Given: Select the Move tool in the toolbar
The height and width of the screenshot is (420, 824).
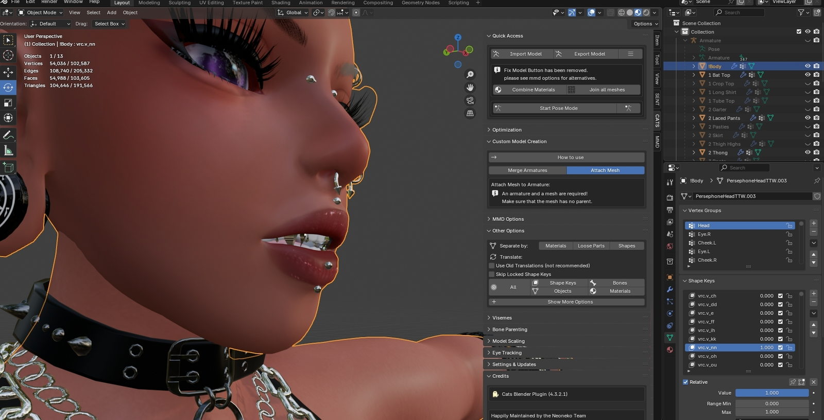Looking at the screenshot, I should pyautogui.click(x=8, y=72).
